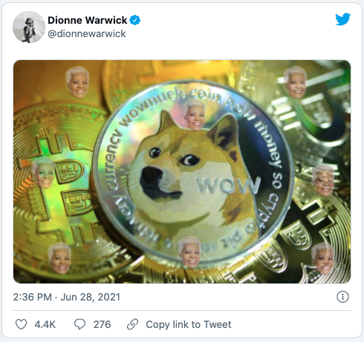
Task: Open the @dionnewarwick handle link
Action: coord(87,34)
